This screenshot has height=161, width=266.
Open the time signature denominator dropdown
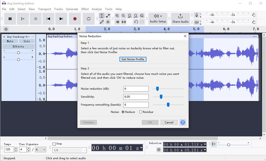pos(44,149)
